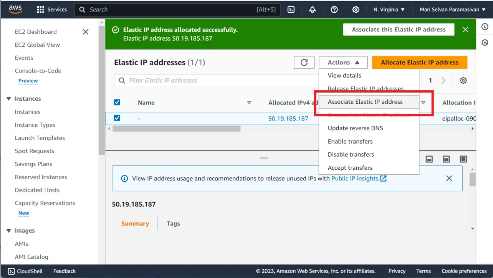The height and width of the screenshot is (278, 493).
Task: Uncheck the 50.19.185.187 row checkbox
Action: (x=117, y=118)
